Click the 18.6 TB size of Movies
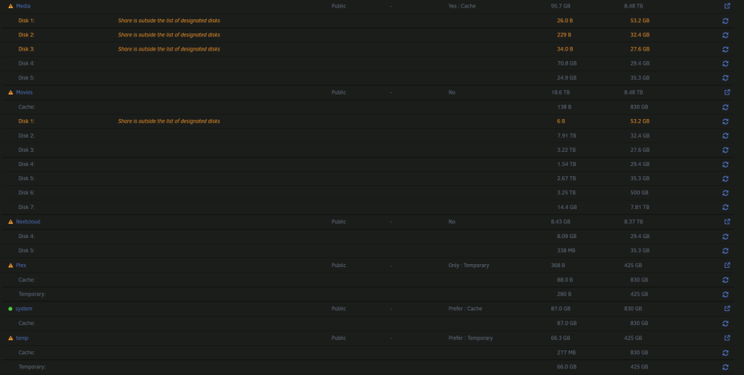 click(x=560, y=92)
